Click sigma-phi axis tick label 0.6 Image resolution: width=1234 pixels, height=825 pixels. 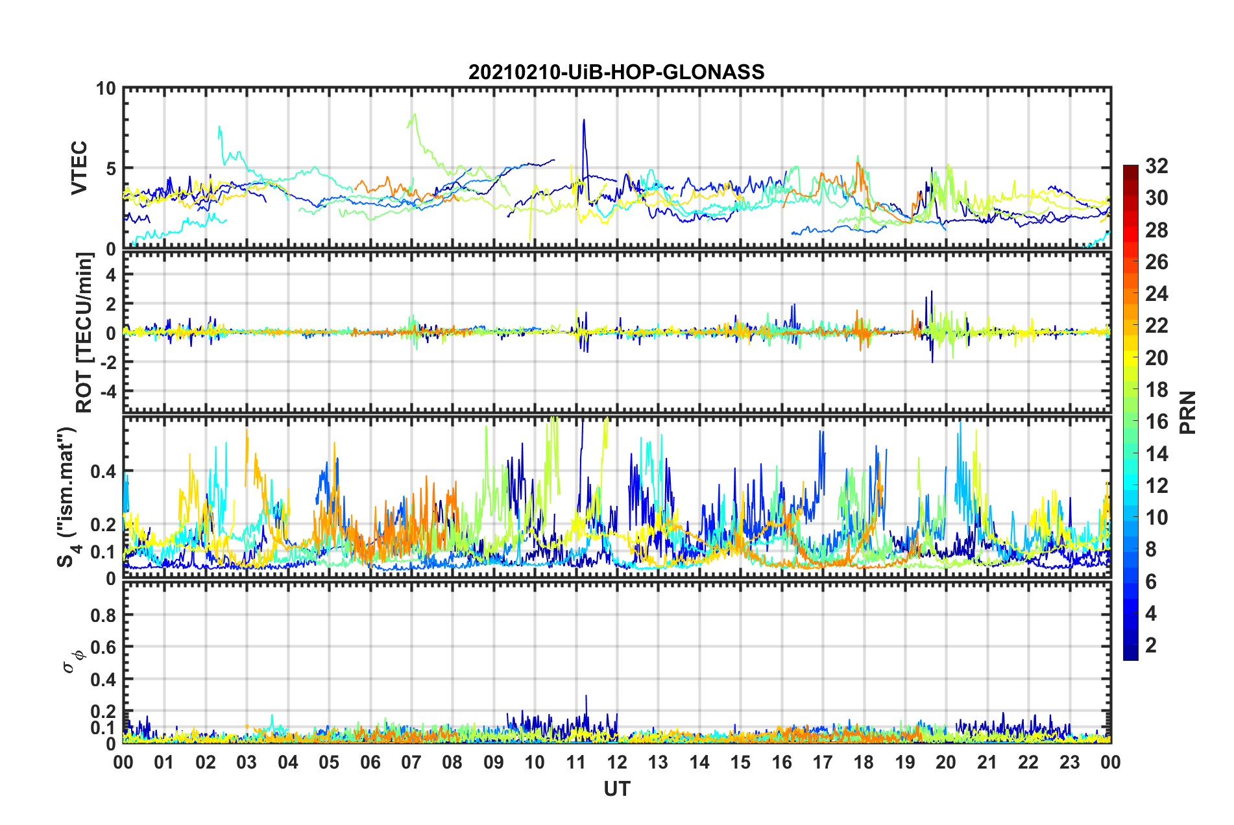tap(103, 647)
